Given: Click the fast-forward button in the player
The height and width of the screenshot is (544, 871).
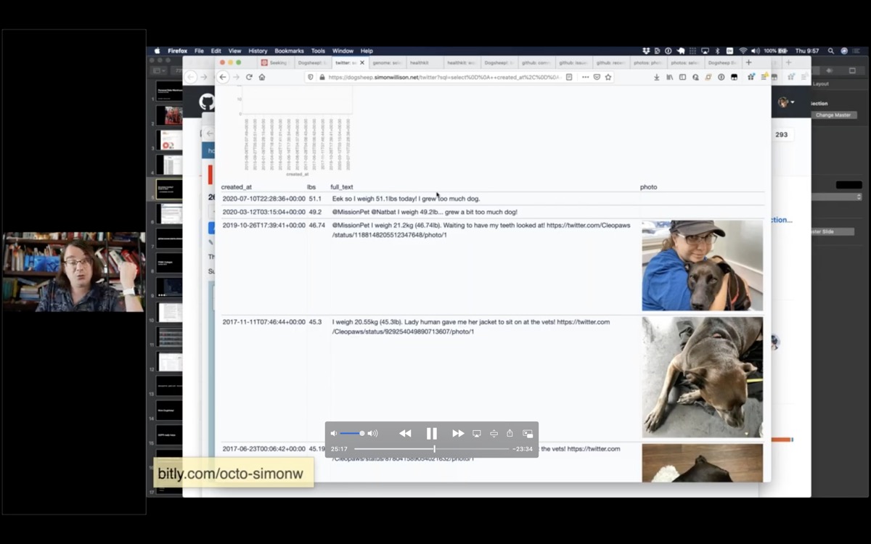Looking at the screenshot, I should click(x=458, y=433).
